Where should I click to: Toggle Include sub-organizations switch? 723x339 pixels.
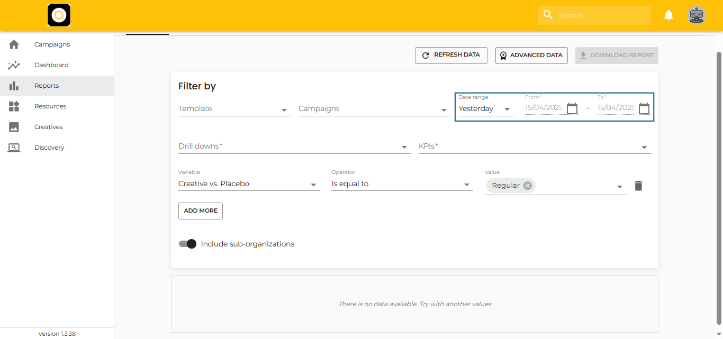(x=187, y=244)
